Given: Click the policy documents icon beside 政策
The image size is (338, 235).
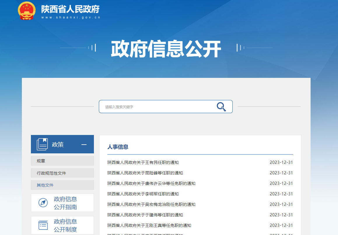Looking at the screenshot, I should click(x=42, y=144).
